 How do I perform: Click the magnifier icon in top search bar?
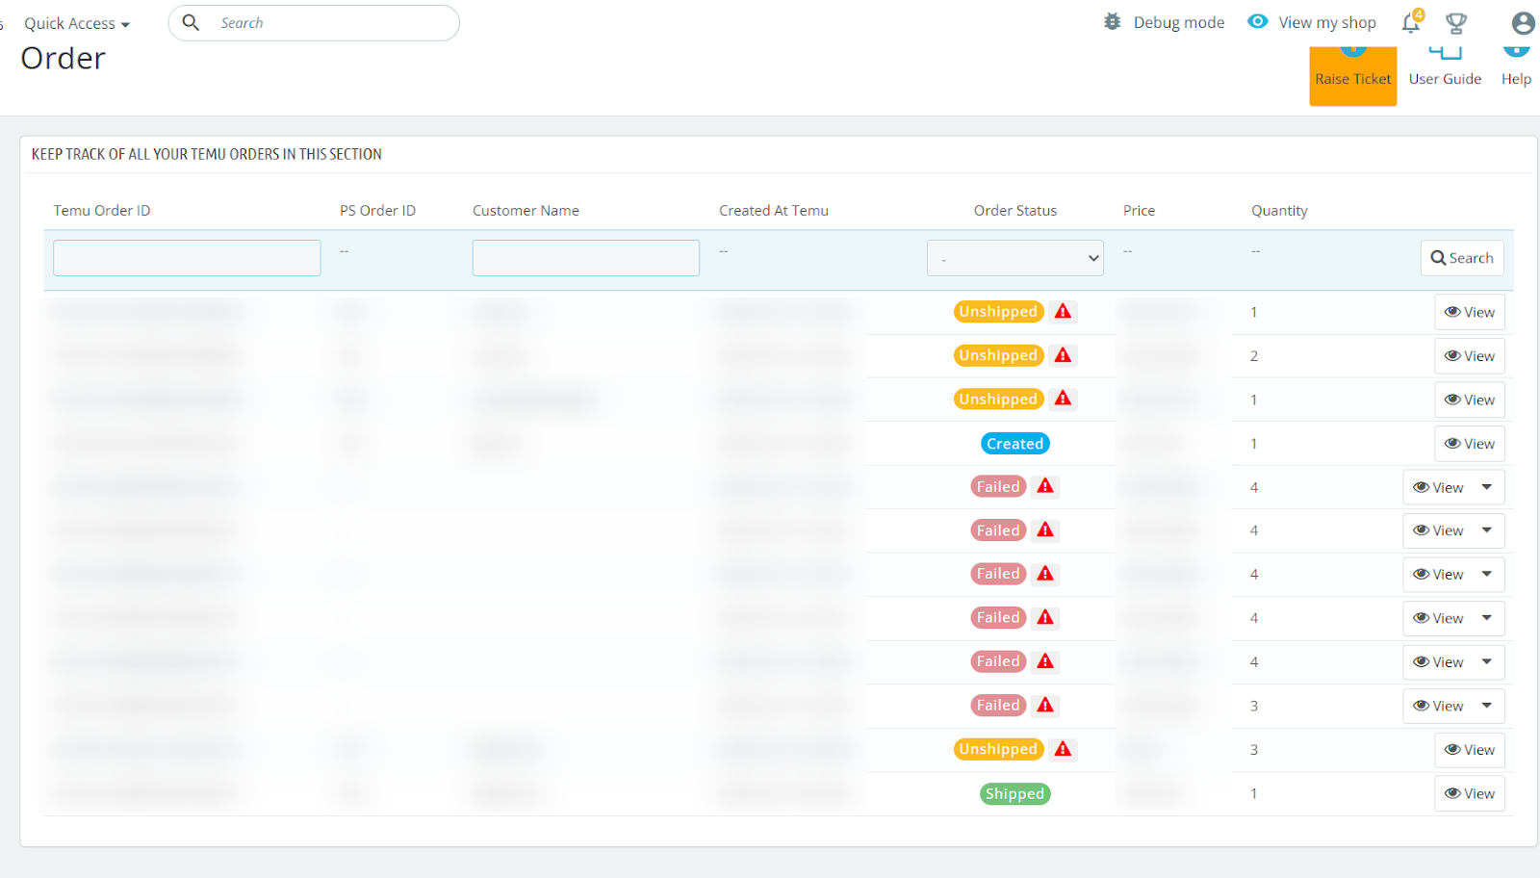pos(191,23)
